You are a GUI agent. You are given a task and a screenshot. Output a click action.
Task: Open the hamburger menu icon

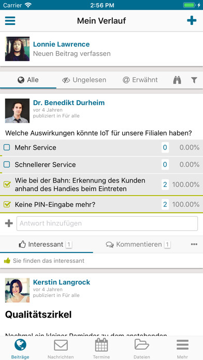[x=10, y=21]
